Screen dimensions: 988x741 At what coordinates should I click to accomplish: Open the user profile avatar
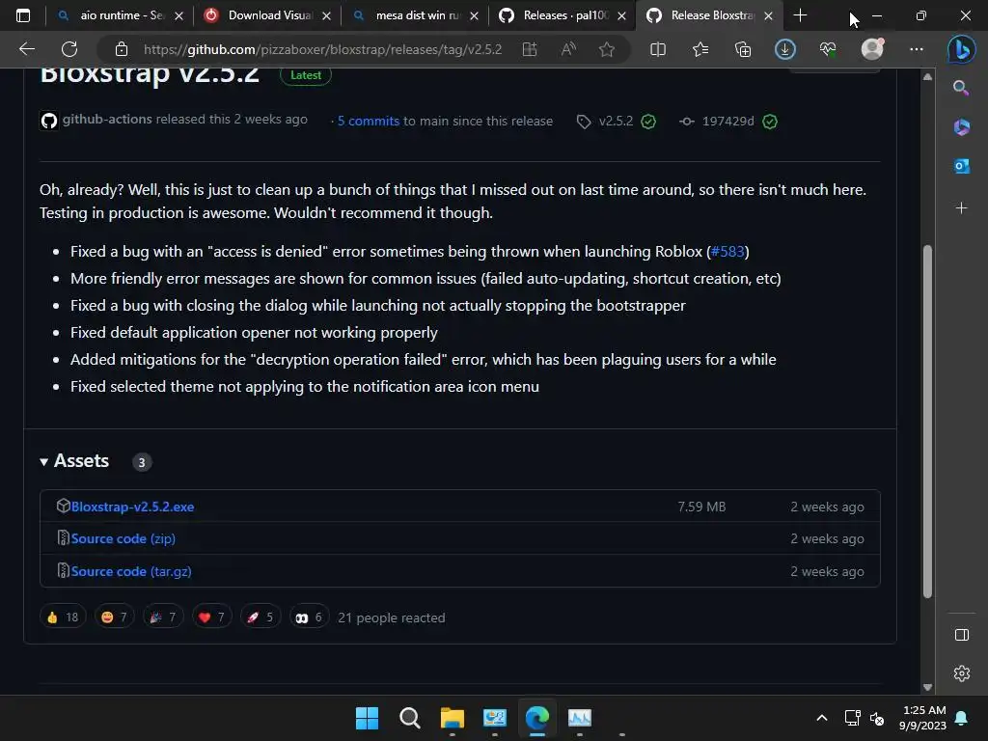click(x=872, y=48)
